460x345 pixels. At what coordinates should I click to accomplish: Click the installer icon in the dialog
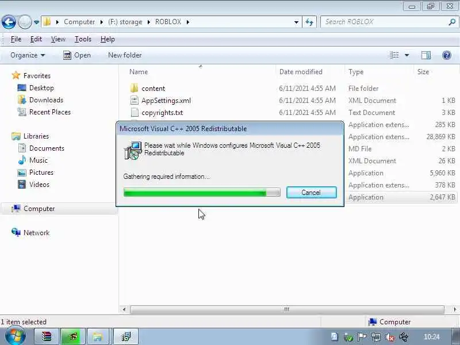133,151
